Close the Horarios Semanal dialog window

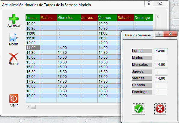pos(170,34)
